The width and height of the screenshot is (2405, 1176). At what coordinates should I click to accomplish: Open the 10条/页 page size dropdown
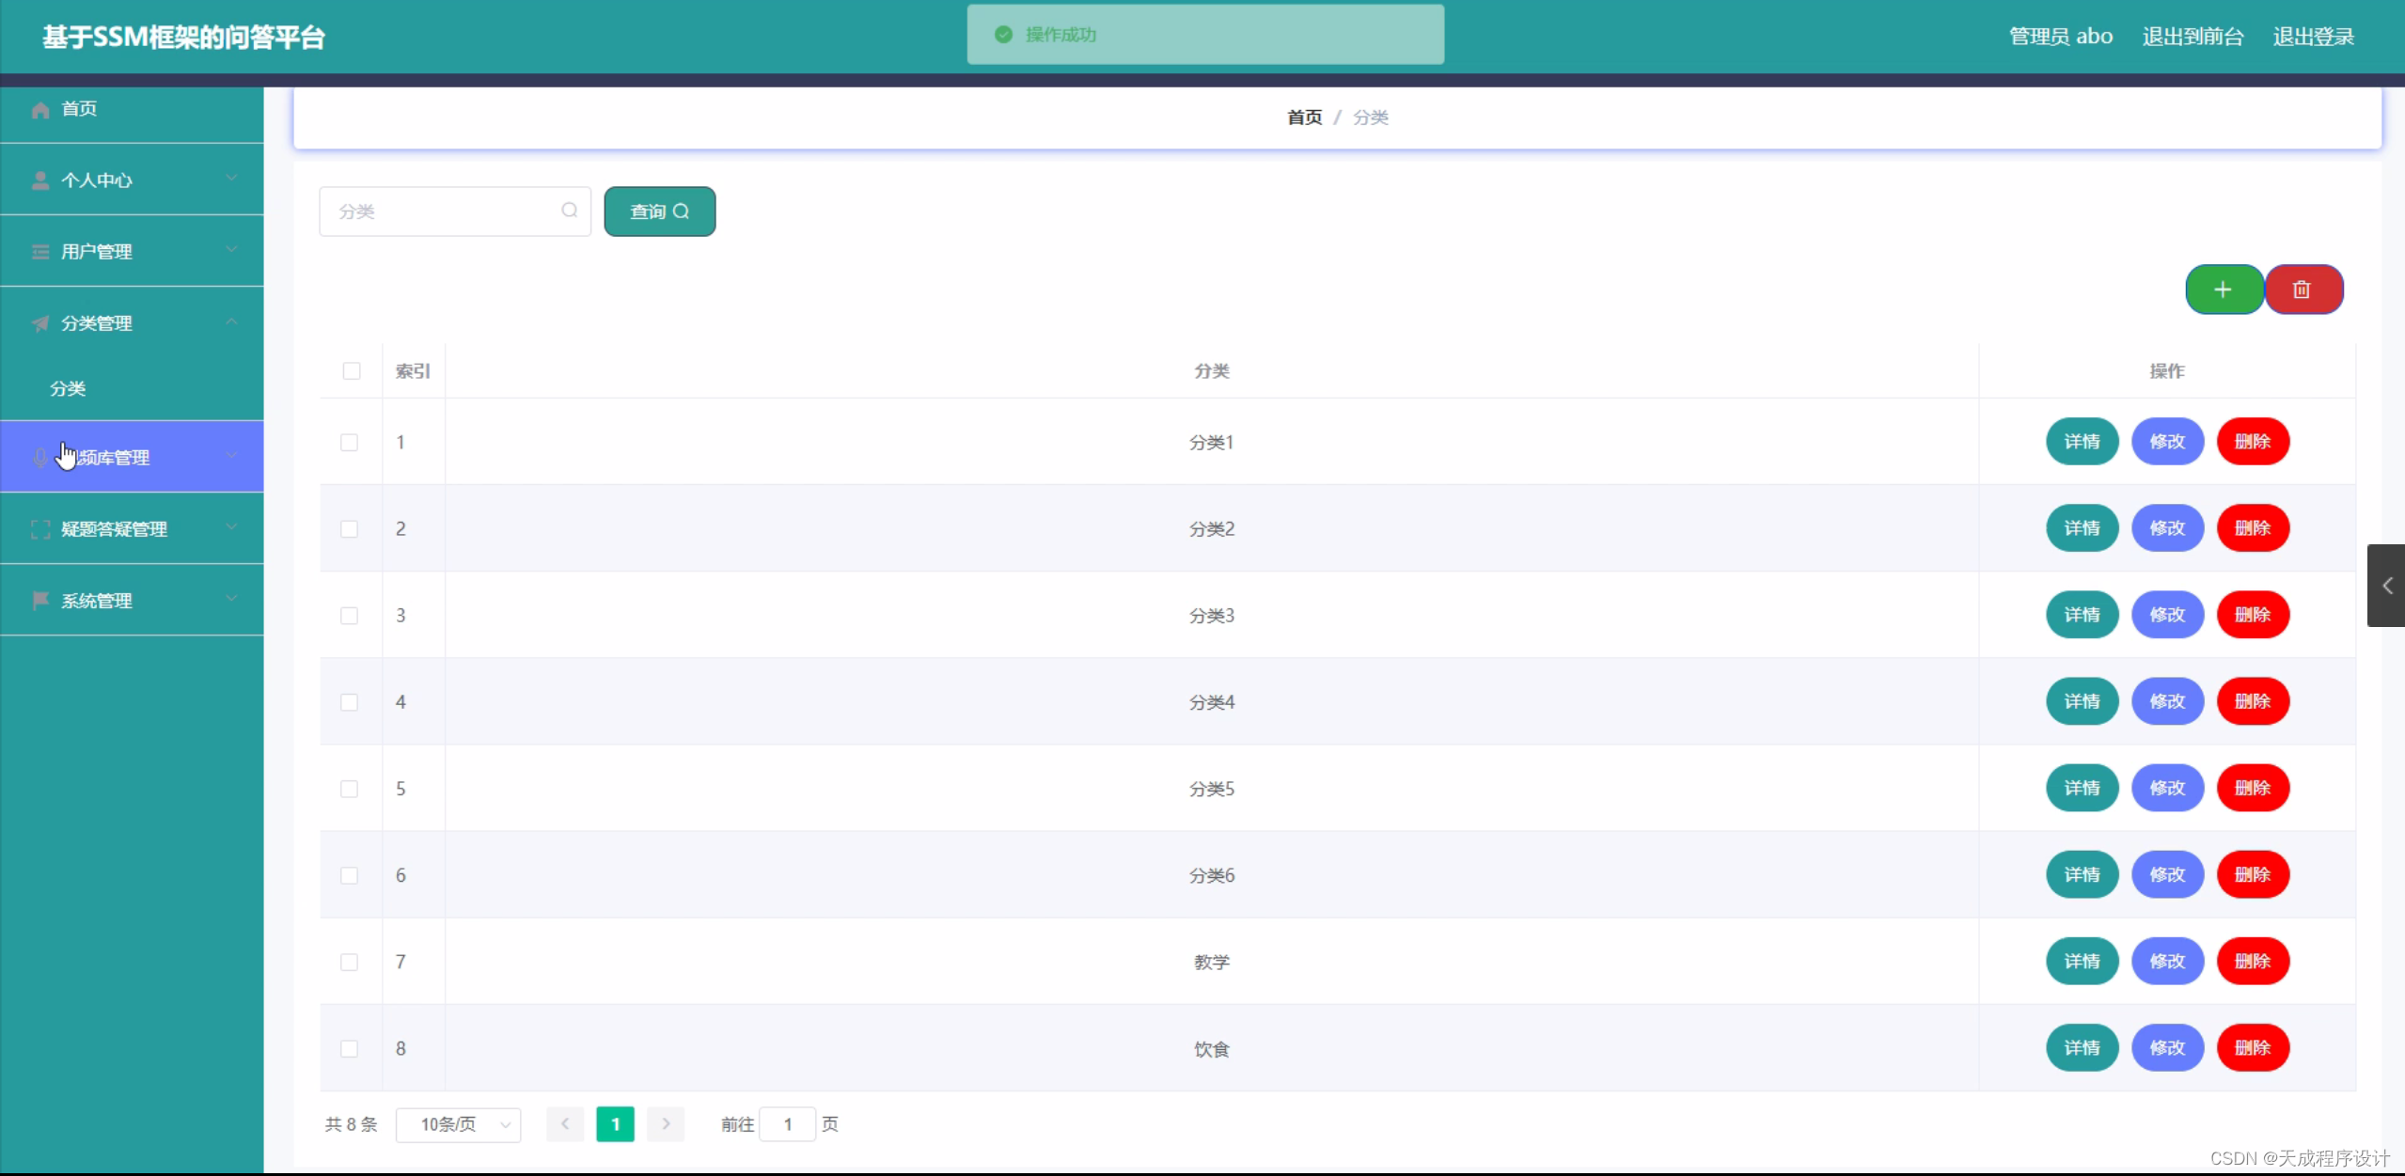459,1124
